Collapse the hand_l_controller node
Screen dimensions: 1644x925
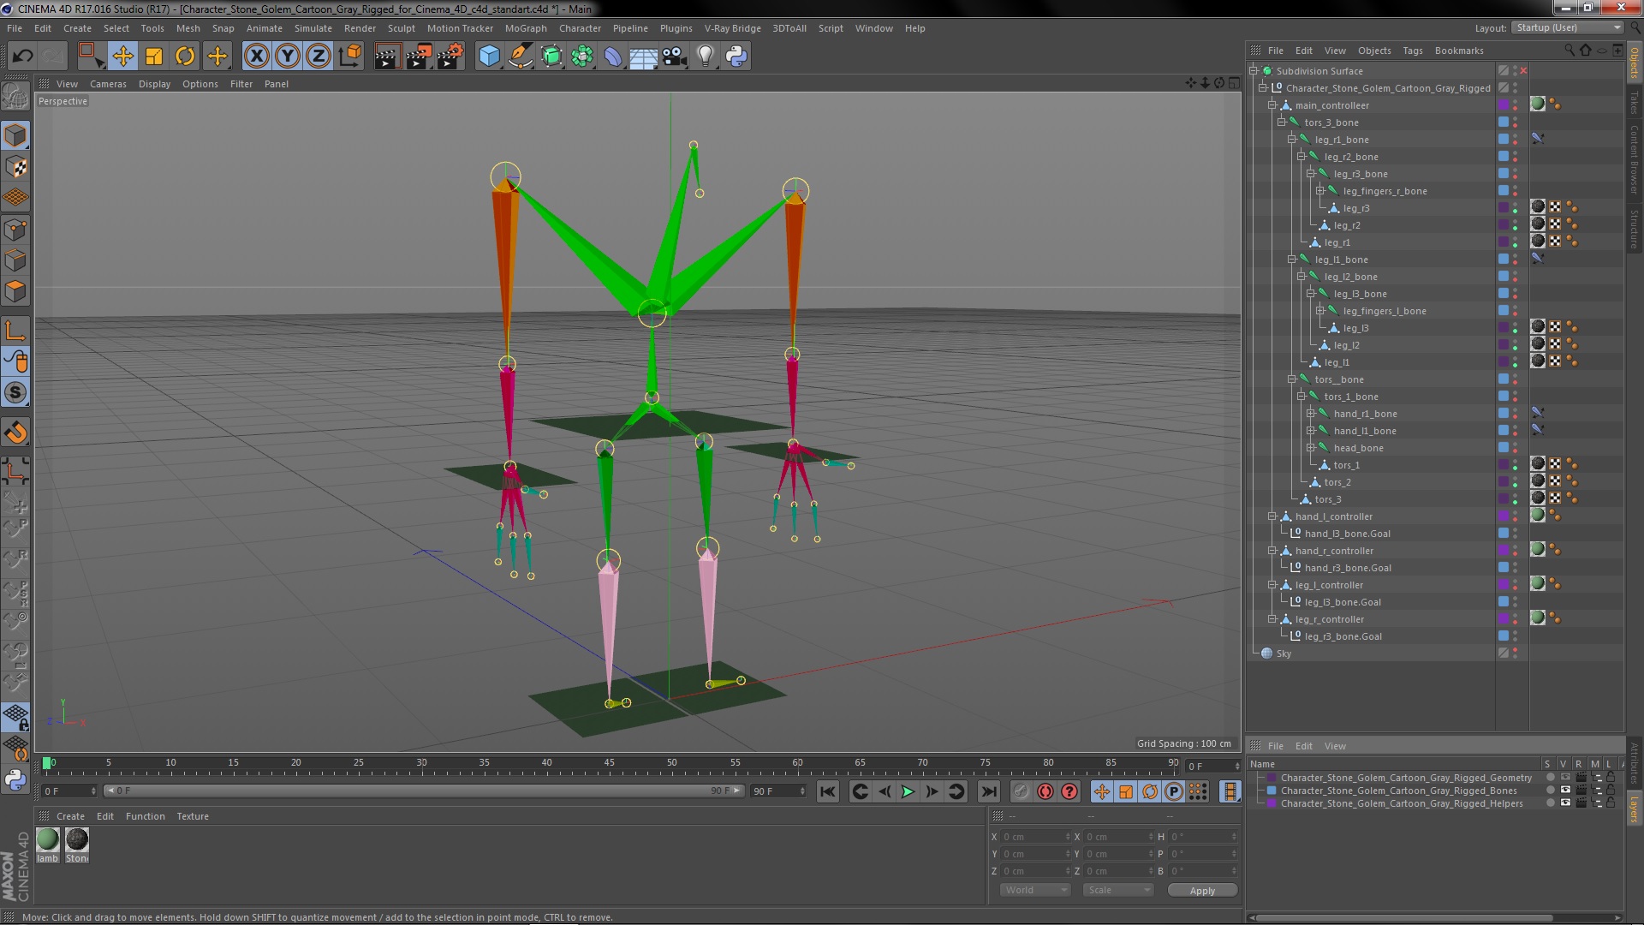tap(1272, 516)
